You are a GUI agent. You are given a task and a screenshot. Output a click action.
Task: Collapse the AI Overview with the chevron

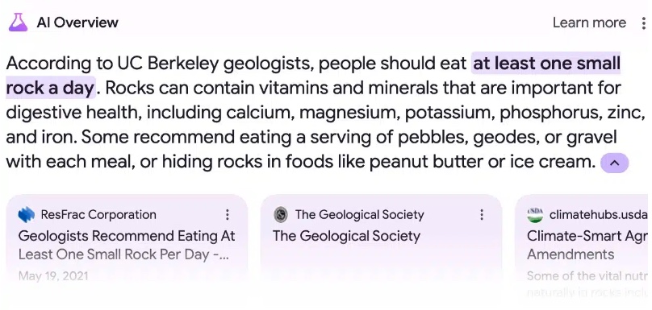[615, 163]
